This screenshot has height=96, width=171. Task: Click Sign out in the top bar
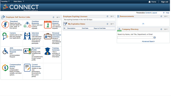pyautogui.click(x=165, y=2)
